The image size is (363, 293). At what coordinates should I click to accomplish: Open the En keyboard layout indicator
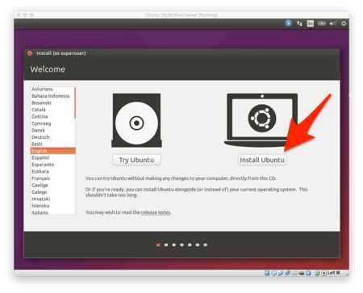(x=311, y=23)
